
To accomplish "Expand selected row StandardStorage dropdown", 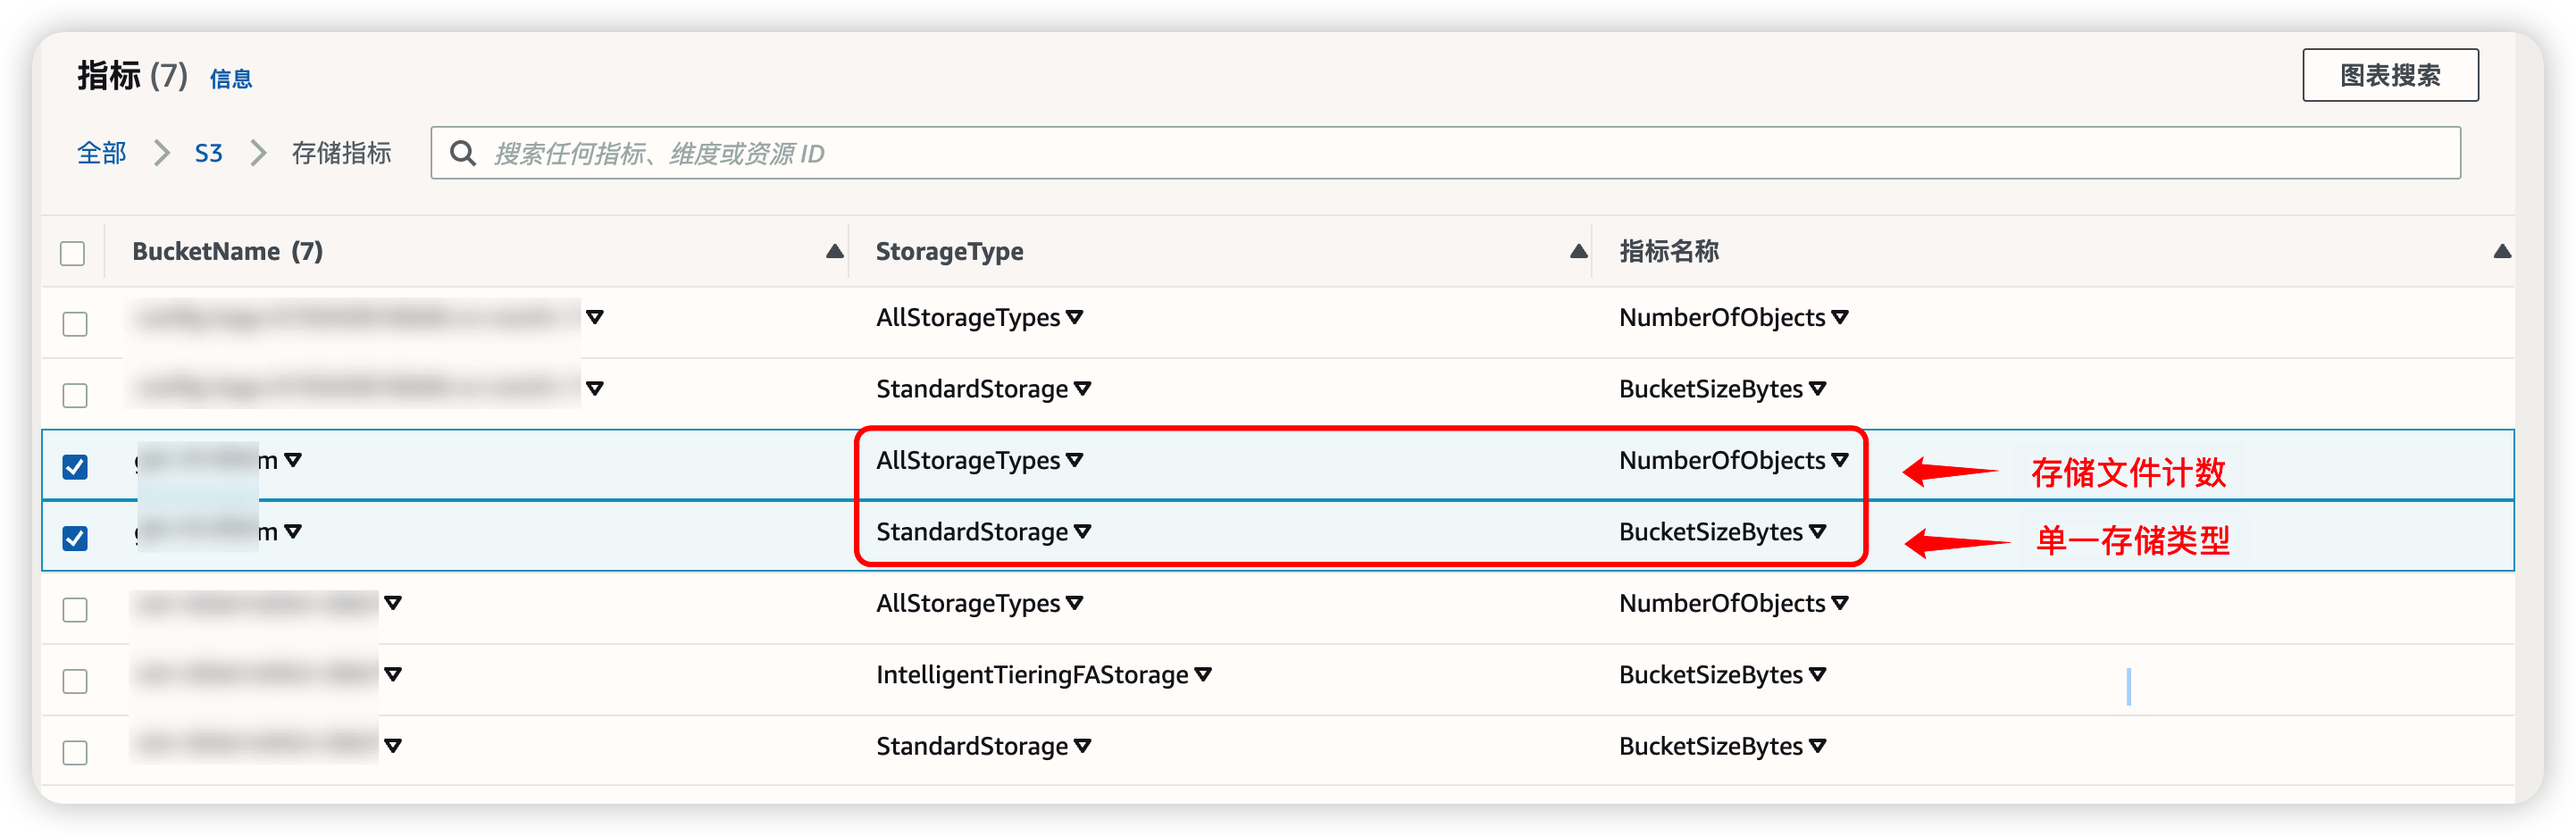I will point(1082,532).
